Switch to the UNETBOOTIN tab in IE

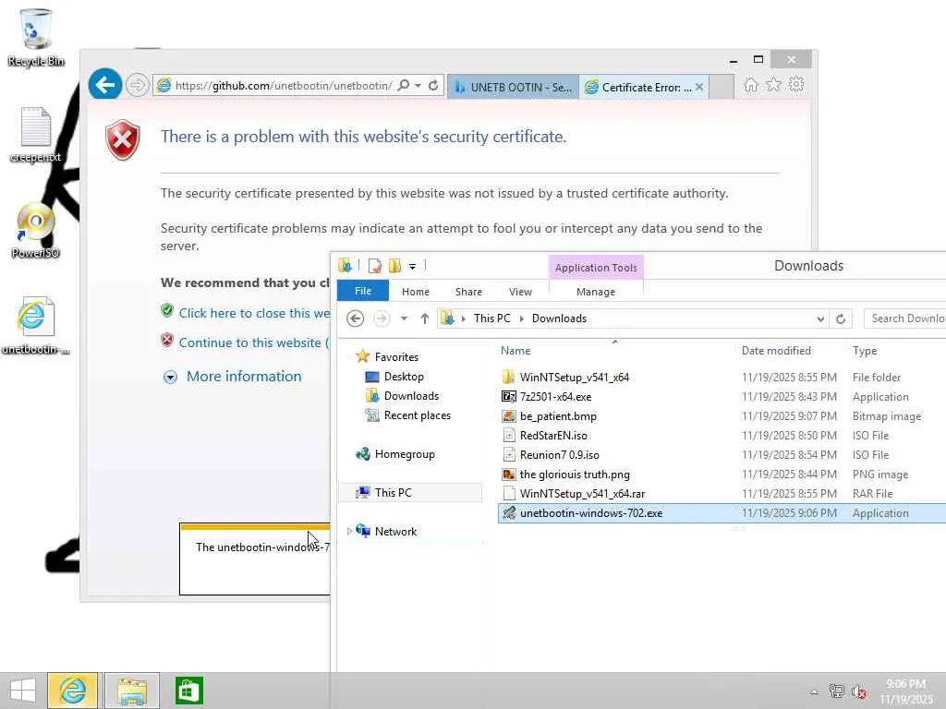coord(513,88)
